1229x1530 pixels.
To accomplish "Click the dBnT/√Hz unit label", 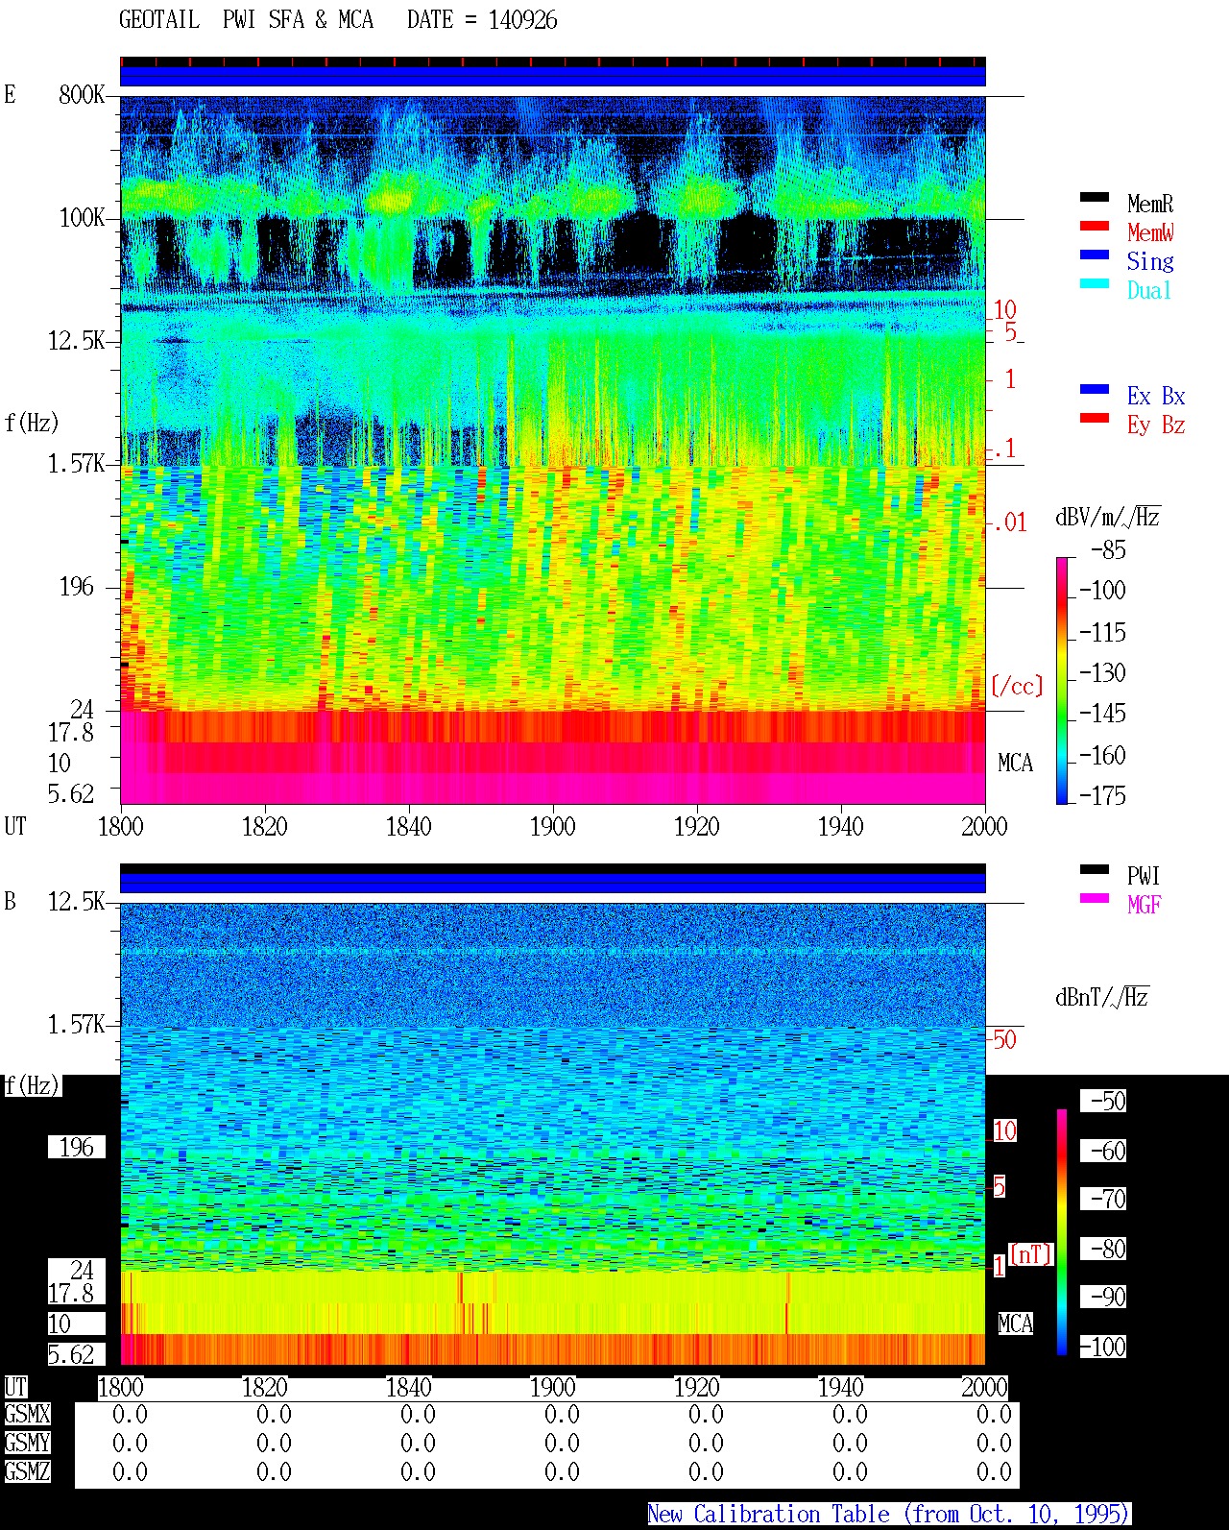I will click(1102, 997).
